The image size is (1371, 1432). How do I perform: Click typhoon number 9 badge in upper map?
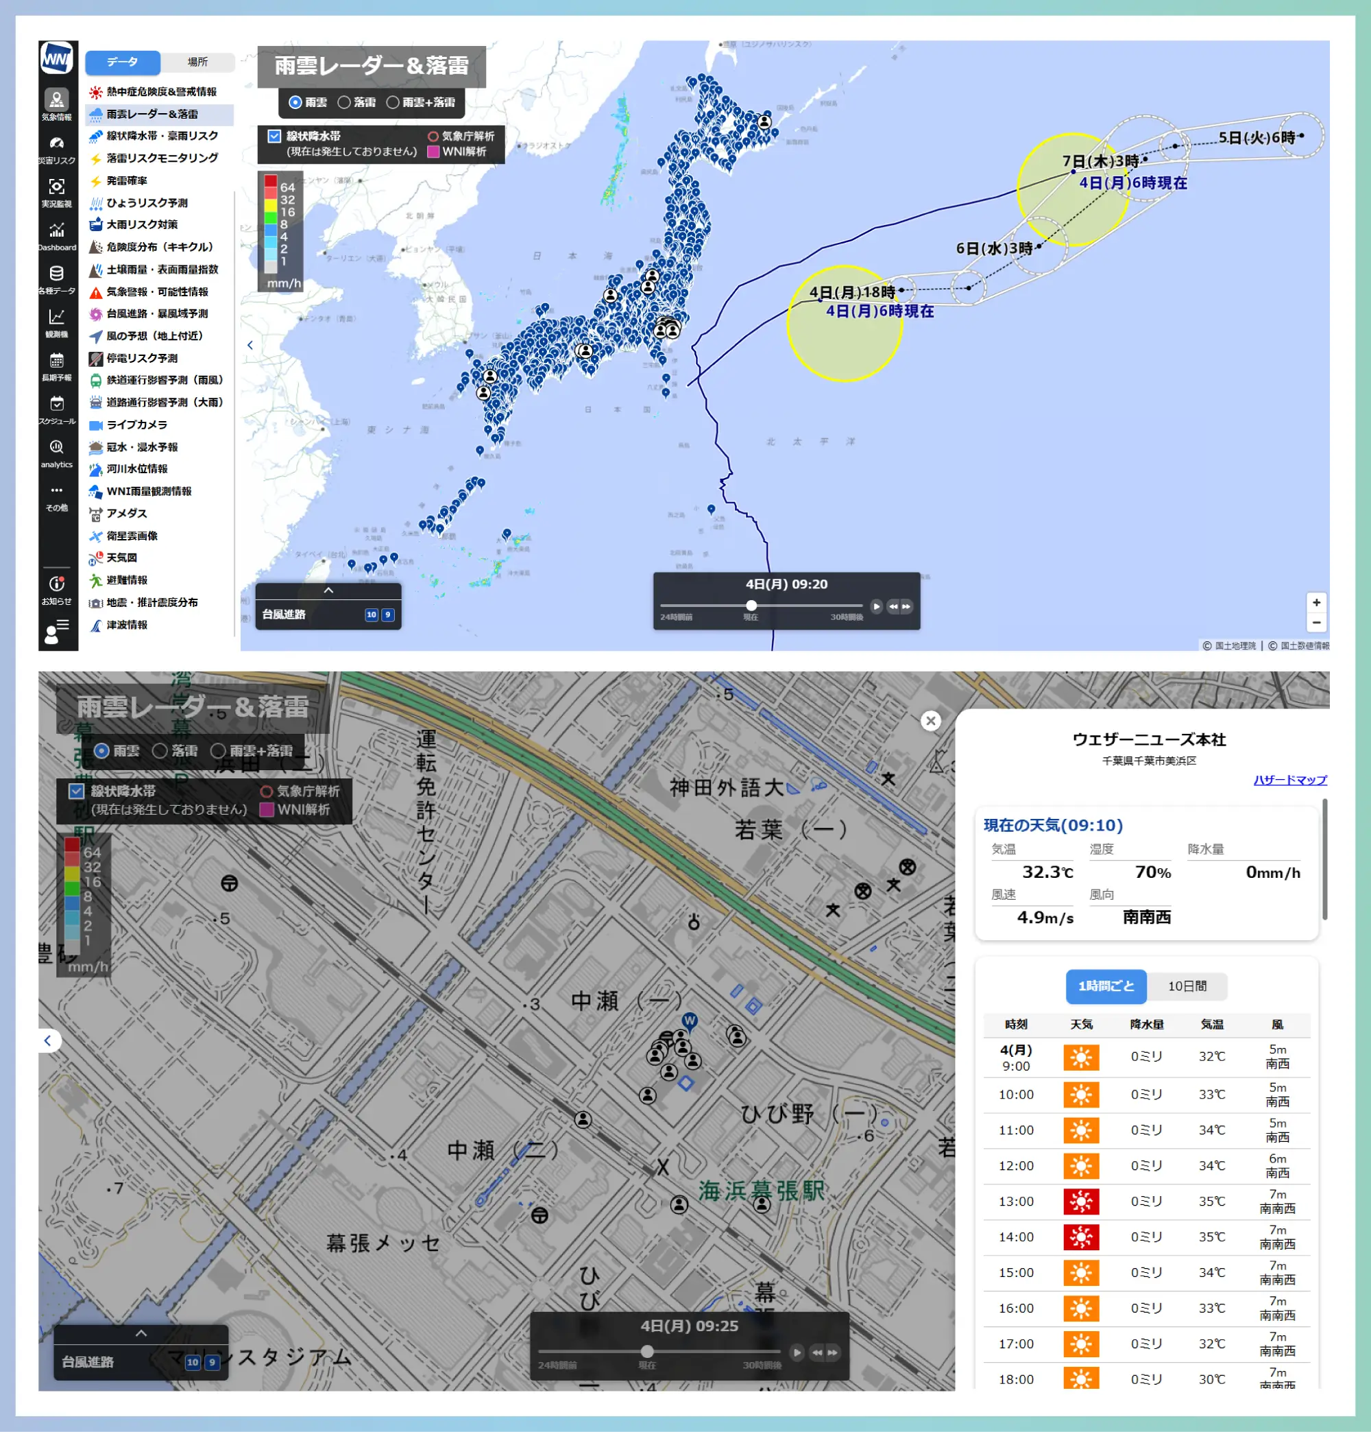pos(387,614)
